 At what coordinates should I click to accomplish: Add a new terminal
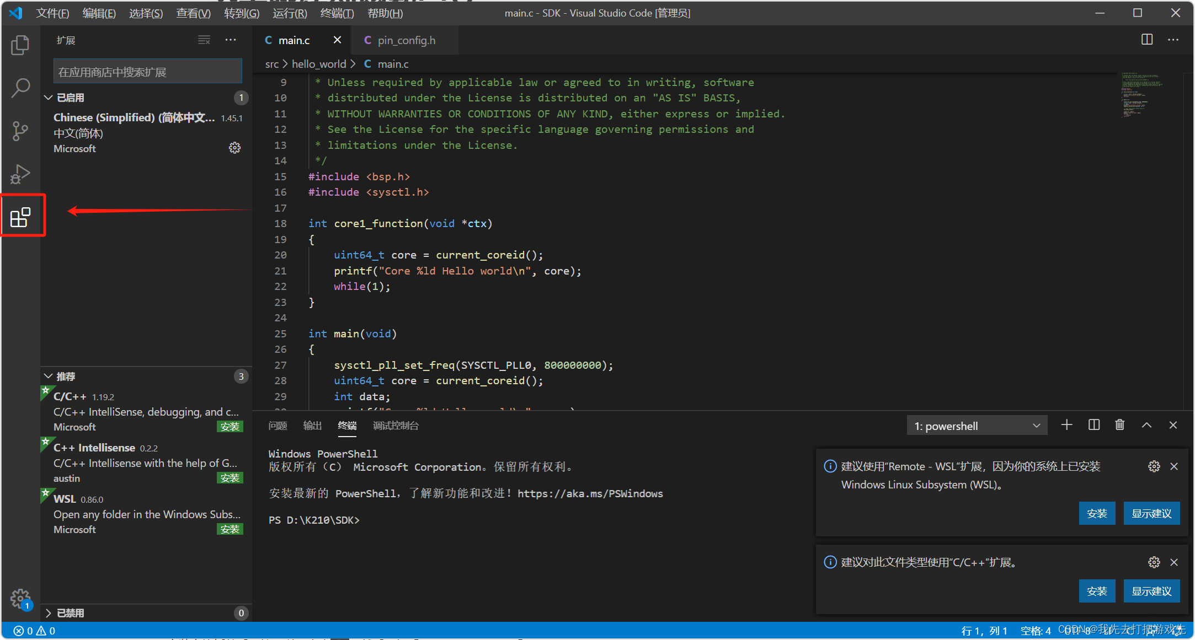coord(1067,425)
